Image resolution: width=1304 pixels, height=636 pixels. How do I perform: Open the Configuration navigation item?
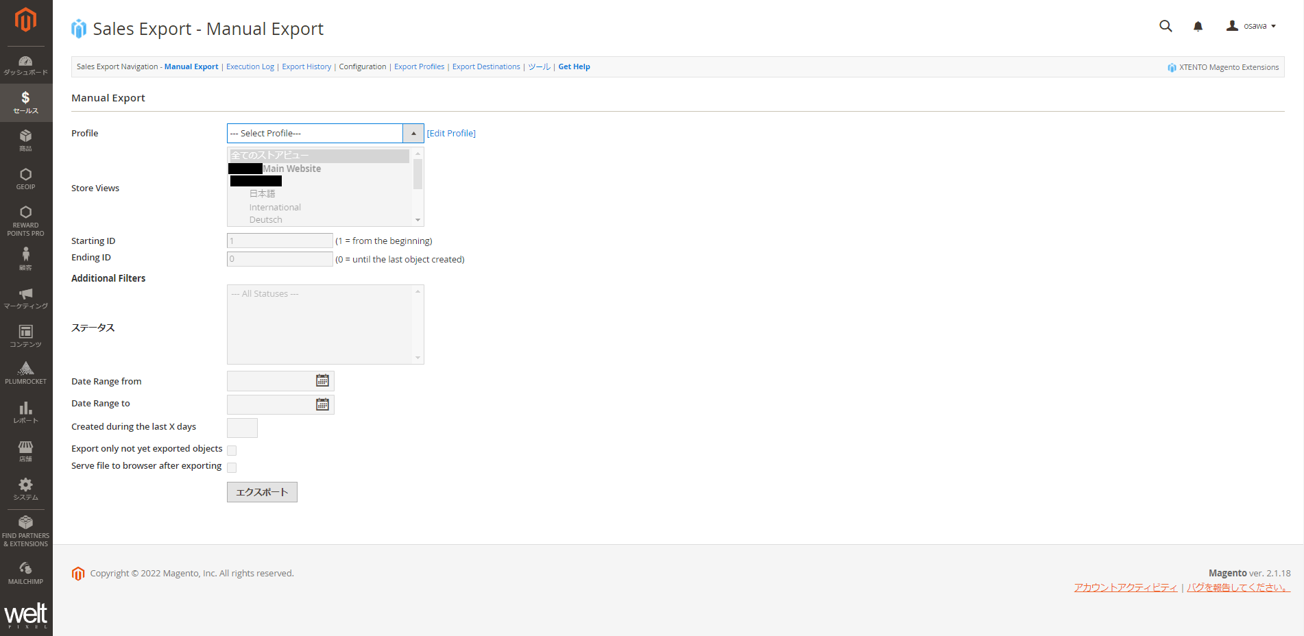click(363, 66)
